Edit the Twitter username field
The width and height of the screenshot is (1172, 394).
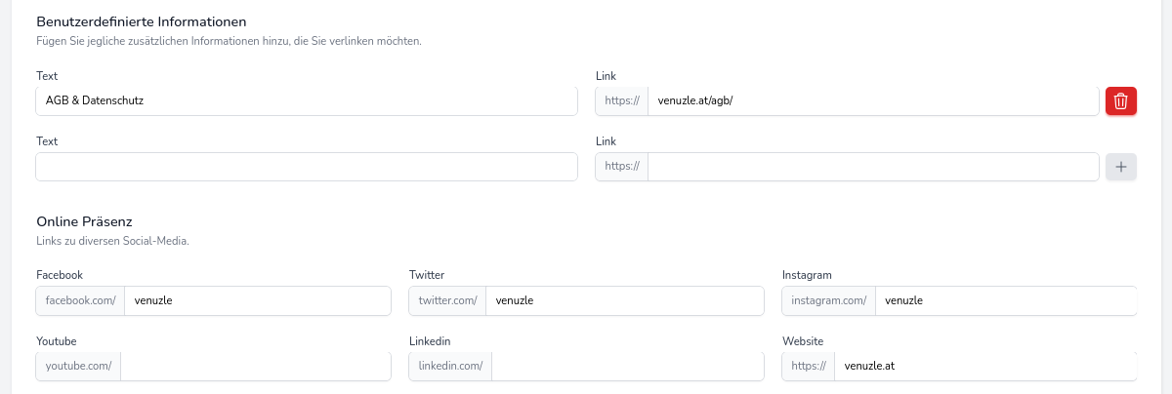(624, 300)
